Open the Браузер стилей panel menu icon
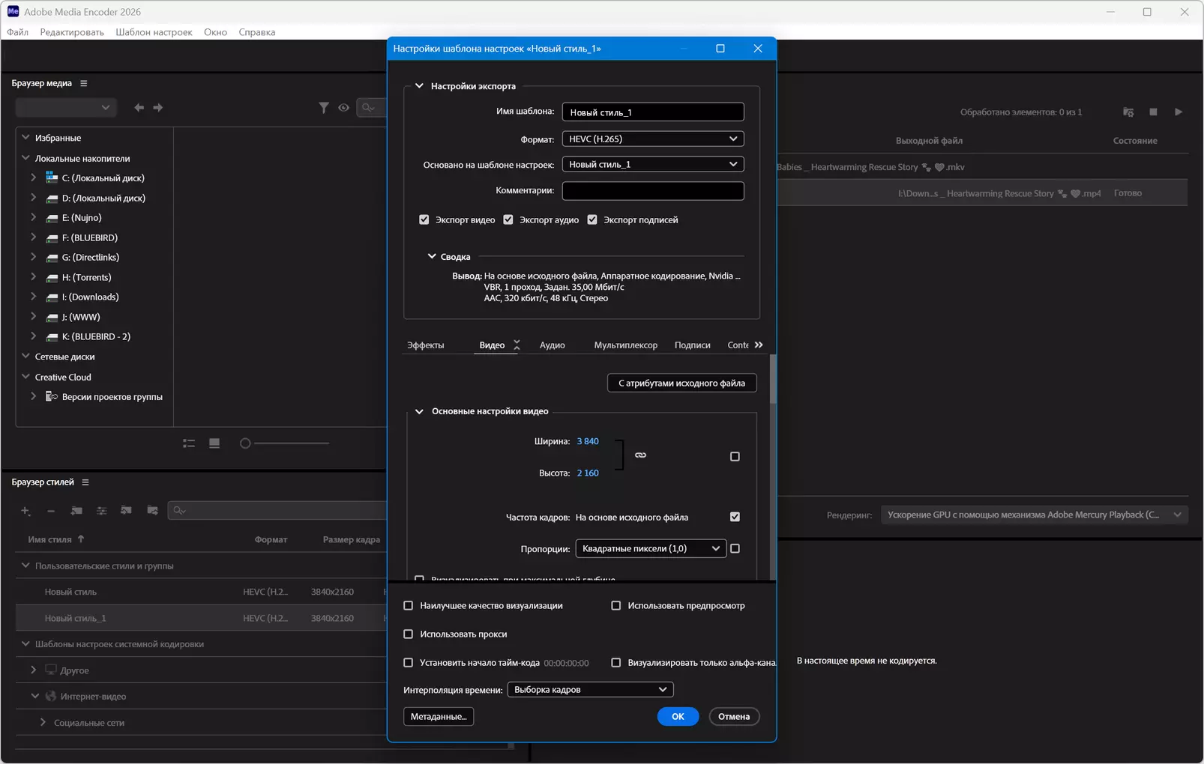Screen dimensions: 1204x764 (85, 482)
